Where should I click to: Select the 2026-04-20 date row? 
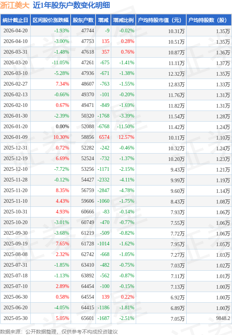click(15, 31)
